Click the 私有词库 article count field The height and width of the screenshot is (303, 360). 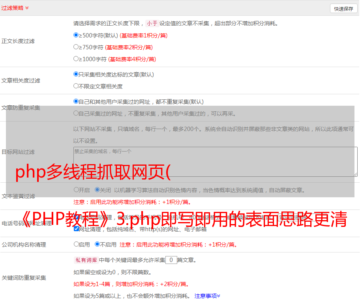click(171, 260)
